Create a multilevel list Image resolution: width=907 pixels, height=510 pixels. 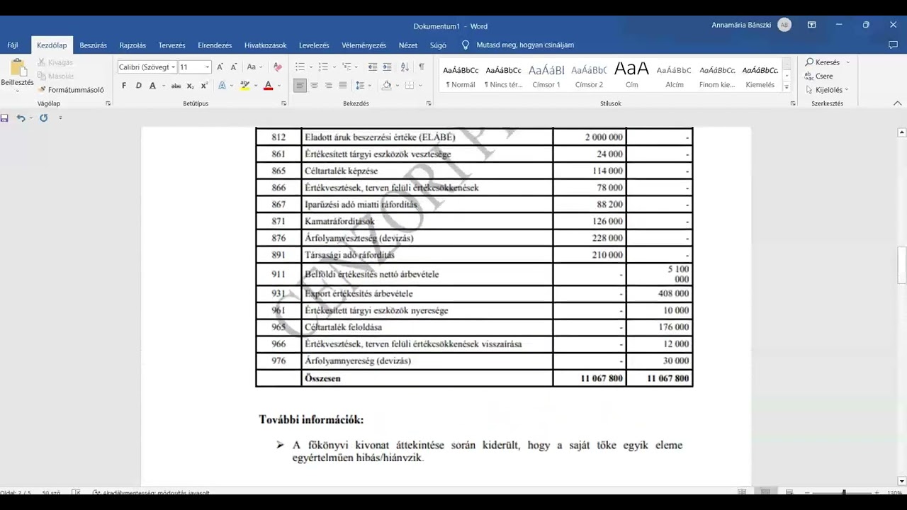click(347, 67)
